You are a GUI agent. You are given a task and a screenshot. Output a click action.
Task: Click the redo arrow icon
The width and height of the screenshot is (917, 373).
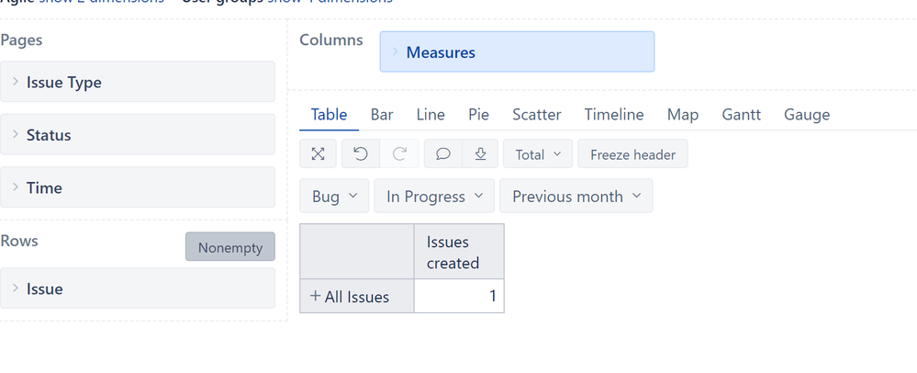[x=399, y=154]
